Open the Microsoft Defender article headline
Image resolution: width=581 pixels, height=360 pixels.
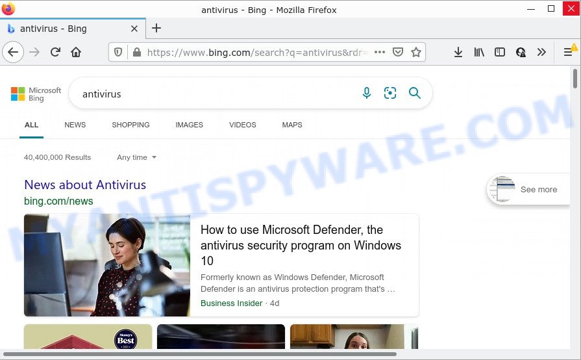(x=301, y=245)
